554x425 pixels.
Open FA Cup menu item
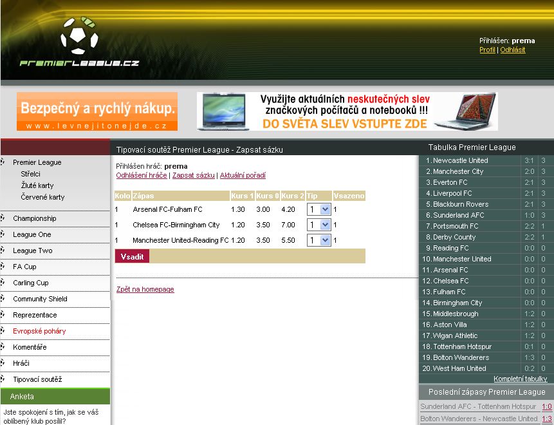click(x=24, y=267)
